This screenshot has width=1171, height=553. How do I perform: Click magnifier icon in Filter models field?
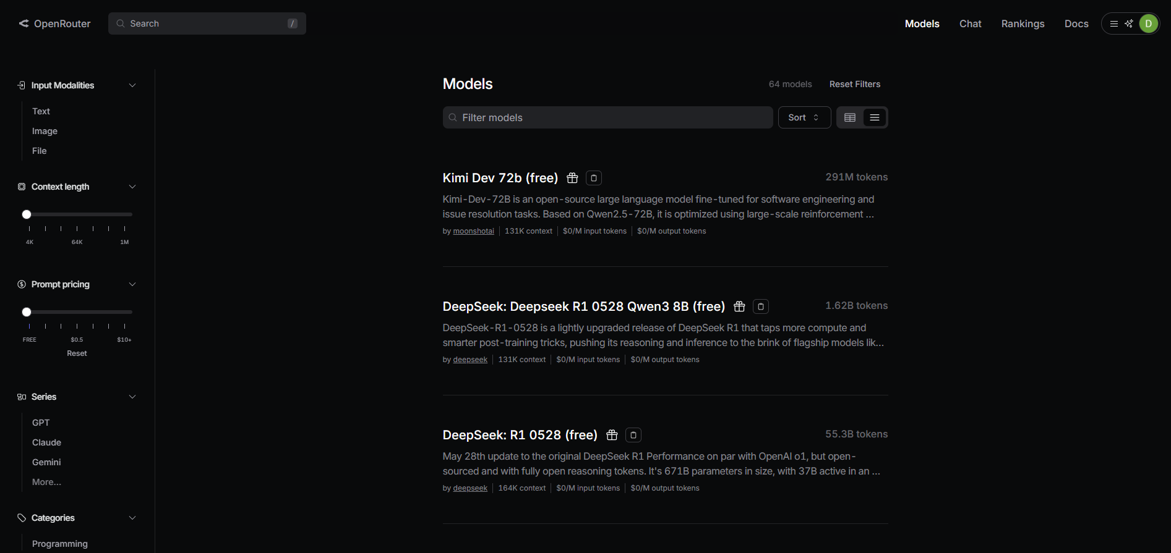(453, 117)
